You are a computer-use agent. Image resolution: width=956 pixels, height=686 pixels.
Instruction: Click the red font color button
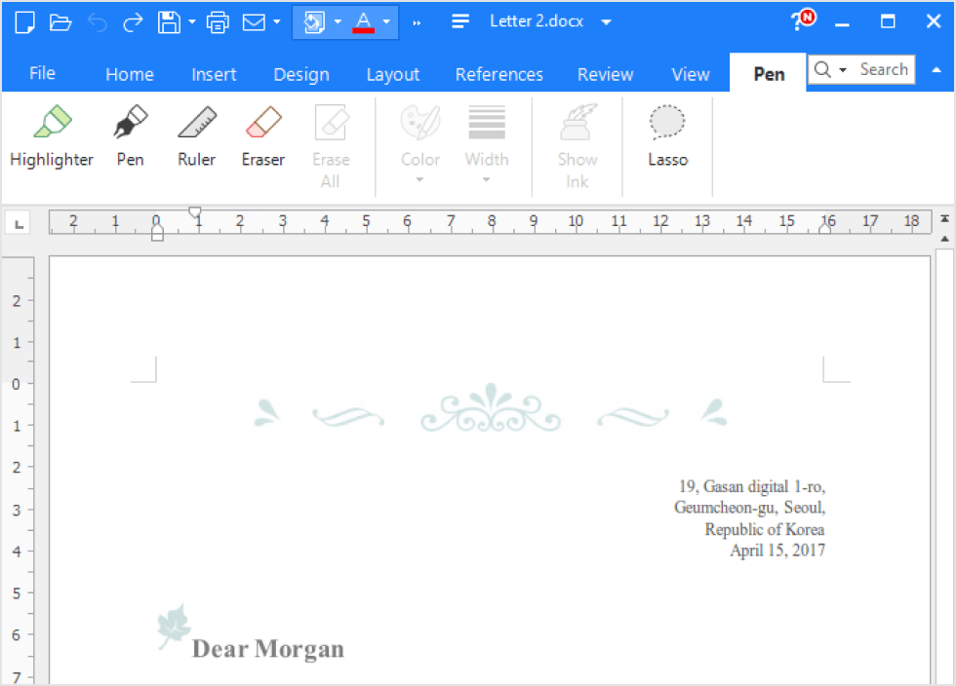[x=364, y=21]
